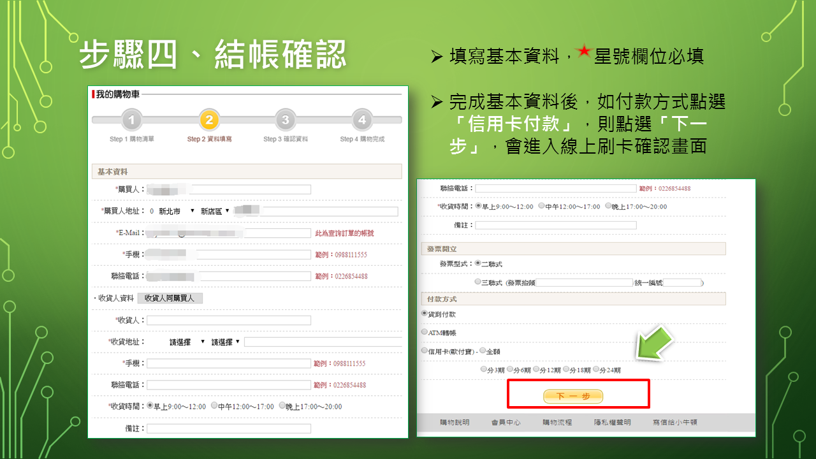Select 晚上17:00~20:00 above 發票開立 section
Image resolution: width=816 pixels, height=459 pixels.
click(x=608, y=206)
